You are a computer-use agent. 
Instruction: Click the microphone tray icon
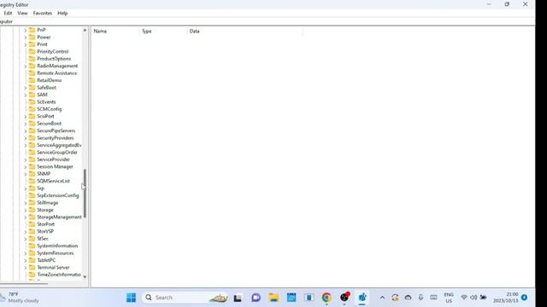(x=421, y=298)
